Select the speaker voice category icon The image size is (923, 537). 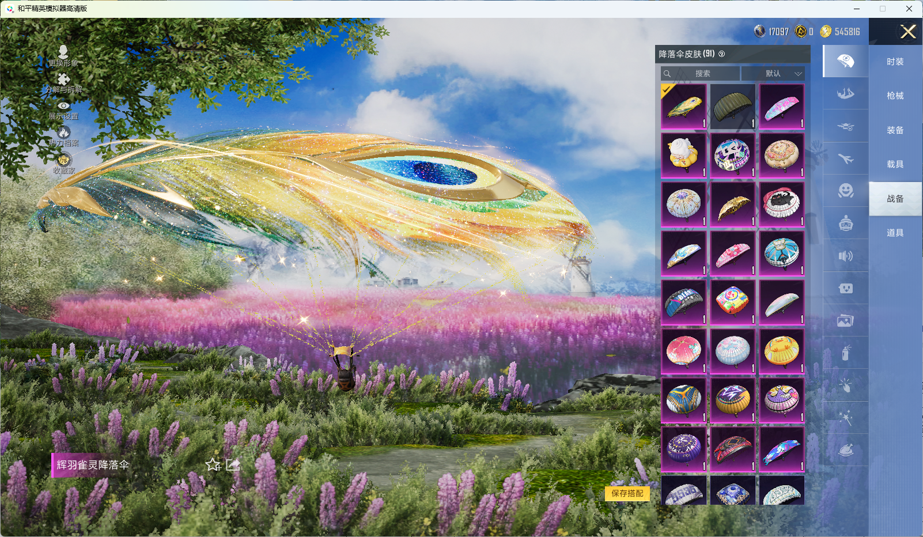click(x=845, y=256)
